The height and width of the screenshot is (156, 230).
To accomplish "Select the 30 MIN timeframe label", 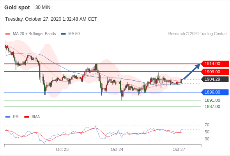I will coord(43,7).
